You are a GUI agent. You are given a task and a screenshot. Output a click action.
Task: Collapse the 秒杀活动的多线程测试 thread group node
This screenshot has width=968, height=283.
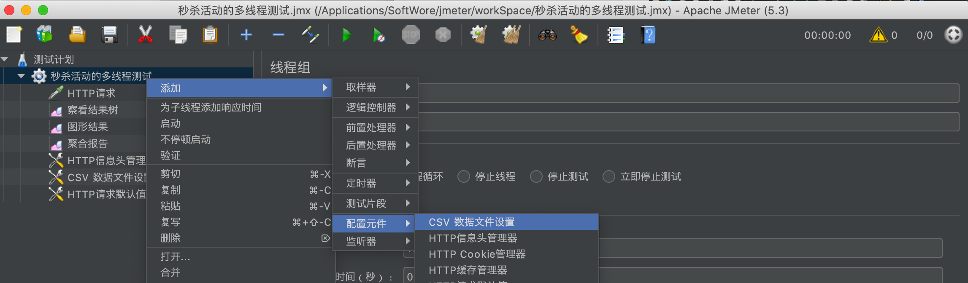point(21,76)
